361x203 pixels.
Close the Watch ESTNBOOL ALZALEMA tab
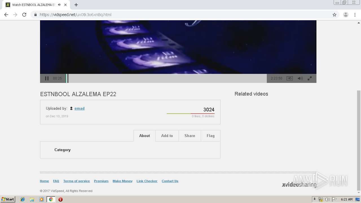65,5
